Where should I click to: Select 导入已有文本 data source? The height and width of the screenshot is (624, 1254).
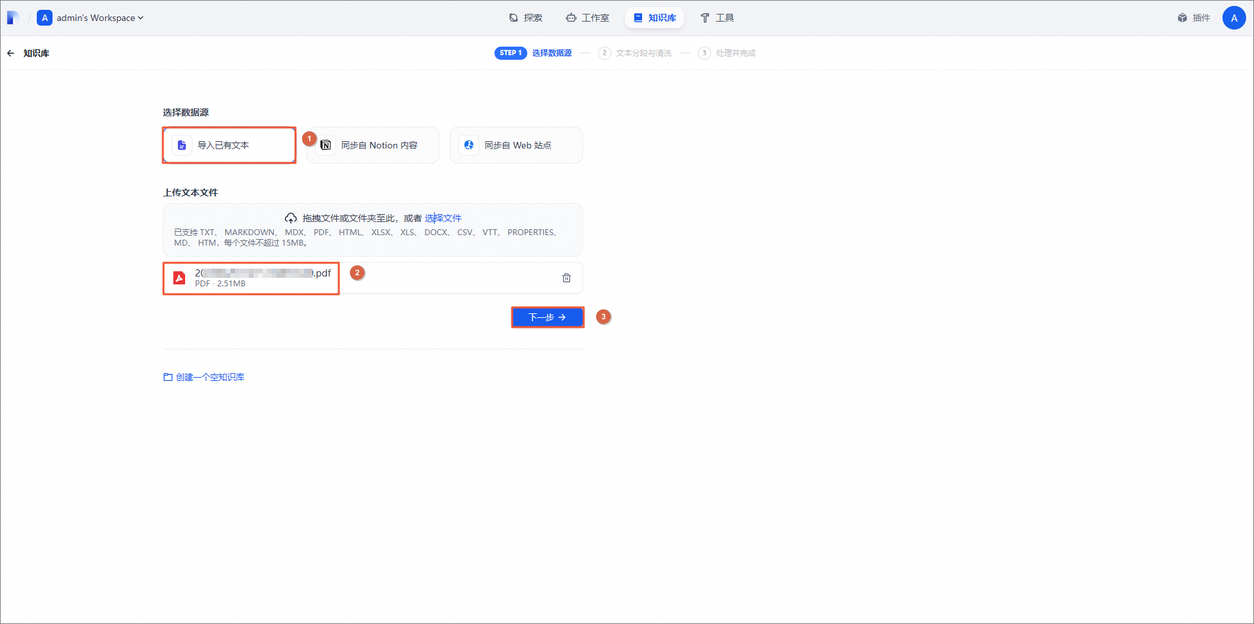click(x=229, y=145)
